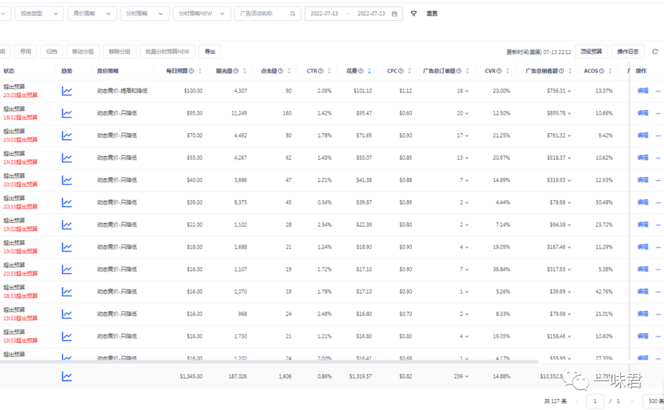
Task: Expand sales breakdown next to $895.78
Action: tap(570, 113)
